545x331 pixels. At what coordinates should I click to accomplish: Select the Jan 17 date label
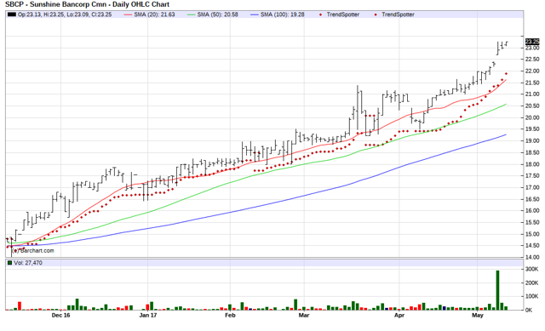[x=148, y=316]
